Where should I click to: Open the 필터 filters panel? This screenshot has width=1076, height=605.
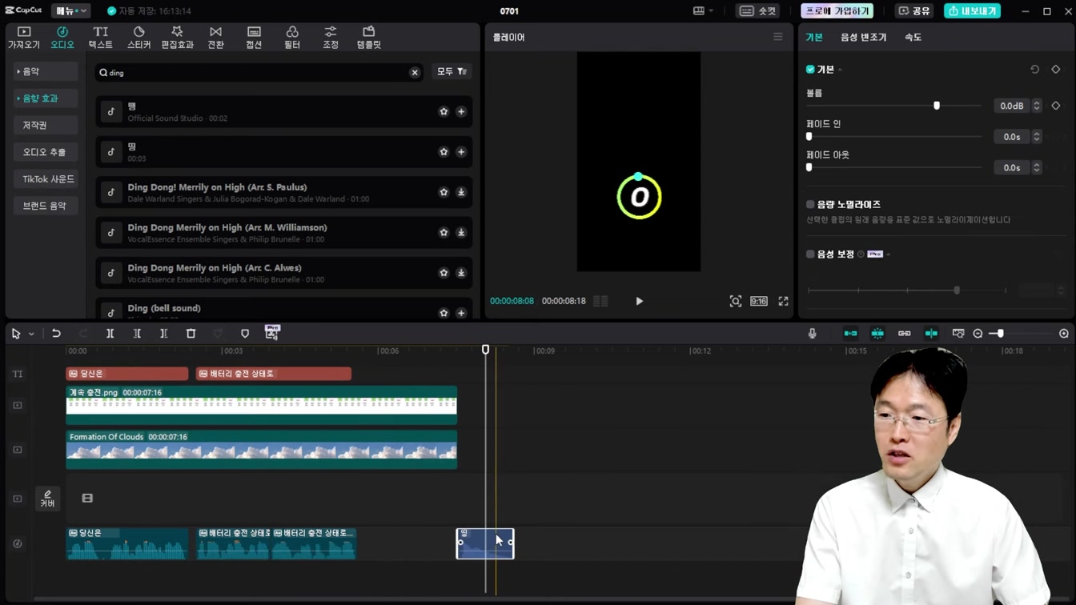[x=292, y=37]
